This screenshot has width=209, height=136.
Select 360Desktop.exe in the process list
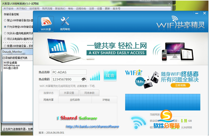pyautogui.click(x=12, y=65)
